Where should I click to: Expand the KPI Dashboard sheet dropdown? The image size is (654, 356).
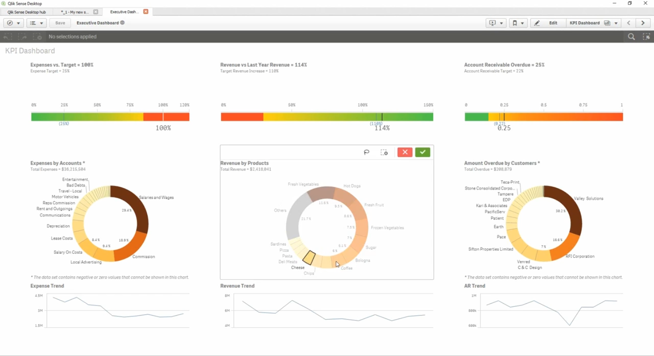[x=616, y=23]
